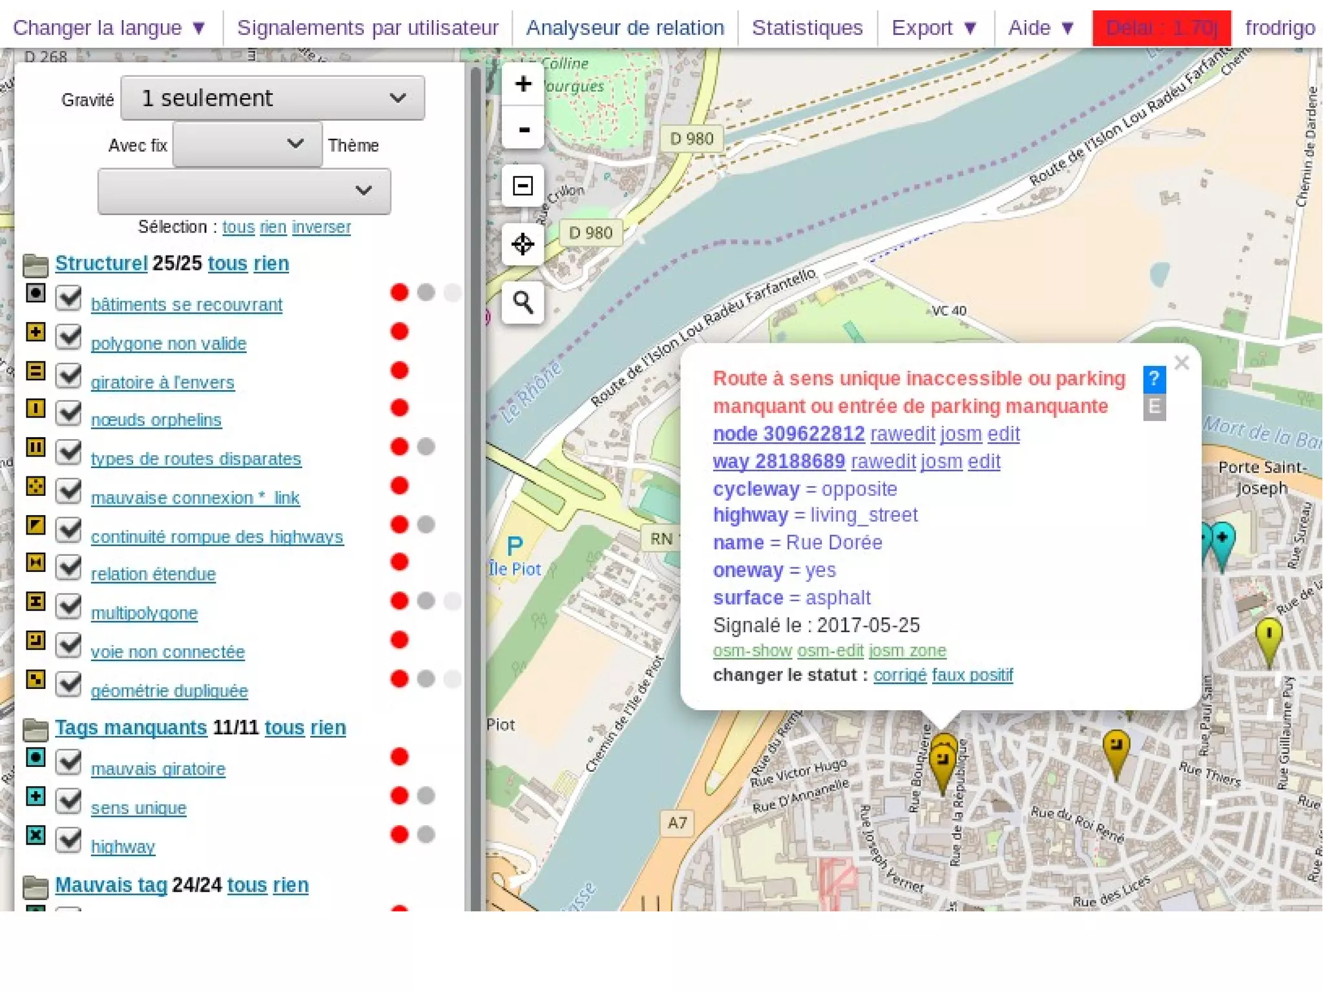This screenshot has height=991, width=1323.
Task: Disable the 'sens unique' checkbox
Action: (x=68, y=801)
